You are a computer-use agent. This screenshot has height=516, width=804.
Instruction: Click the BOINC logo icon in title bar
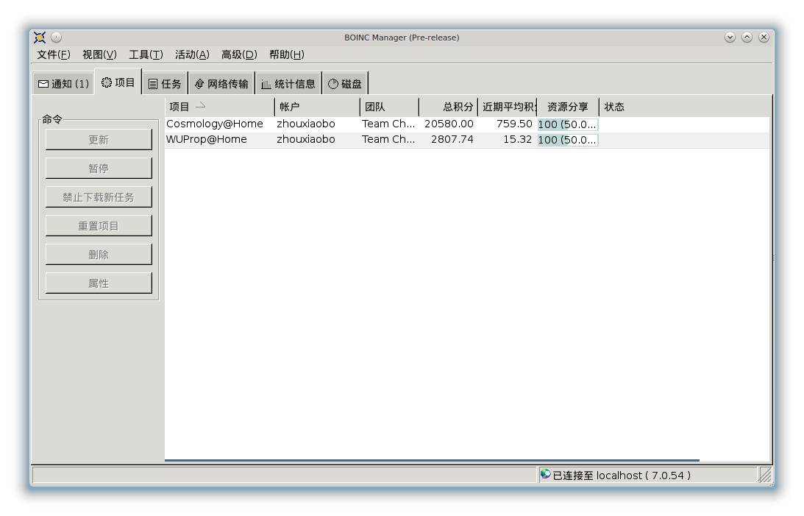tap(40, 38)
